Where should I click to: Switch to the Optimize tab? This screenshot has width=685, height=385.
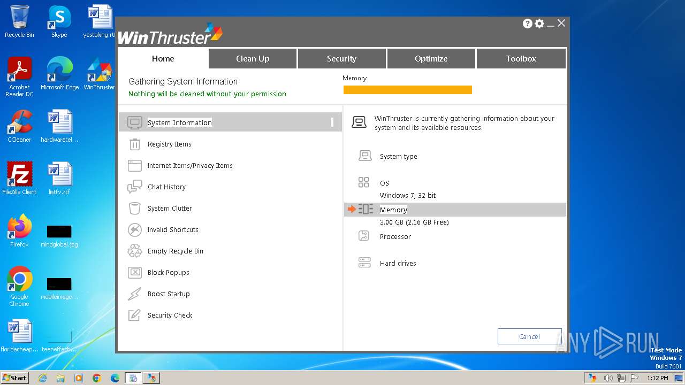431,59
